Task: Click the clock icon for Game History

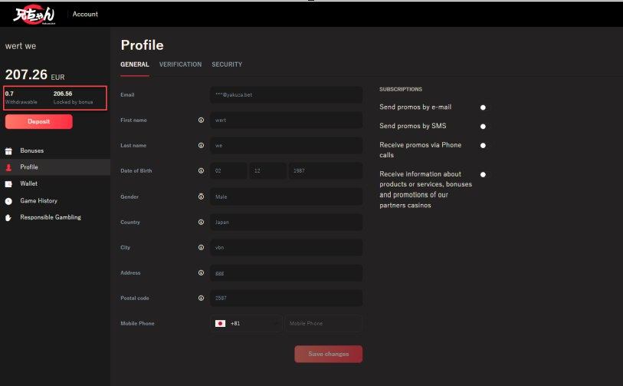Action: [9, 201]
